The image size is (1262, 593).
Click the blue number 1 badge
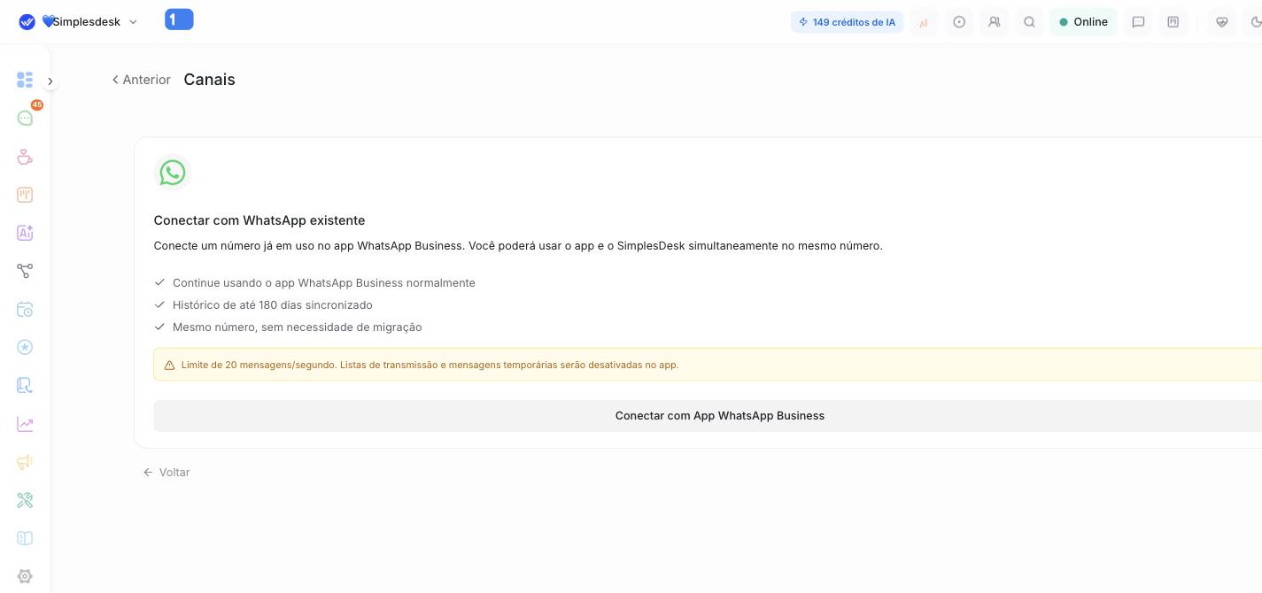click(179, 19)
